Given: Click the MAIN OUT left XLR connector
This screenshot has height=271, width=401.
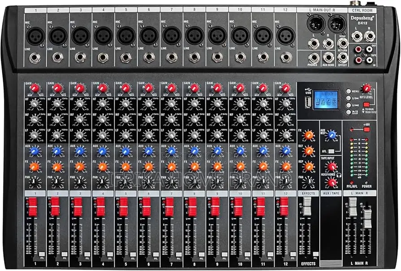Looking at the screenshot, I should (316, 24).
